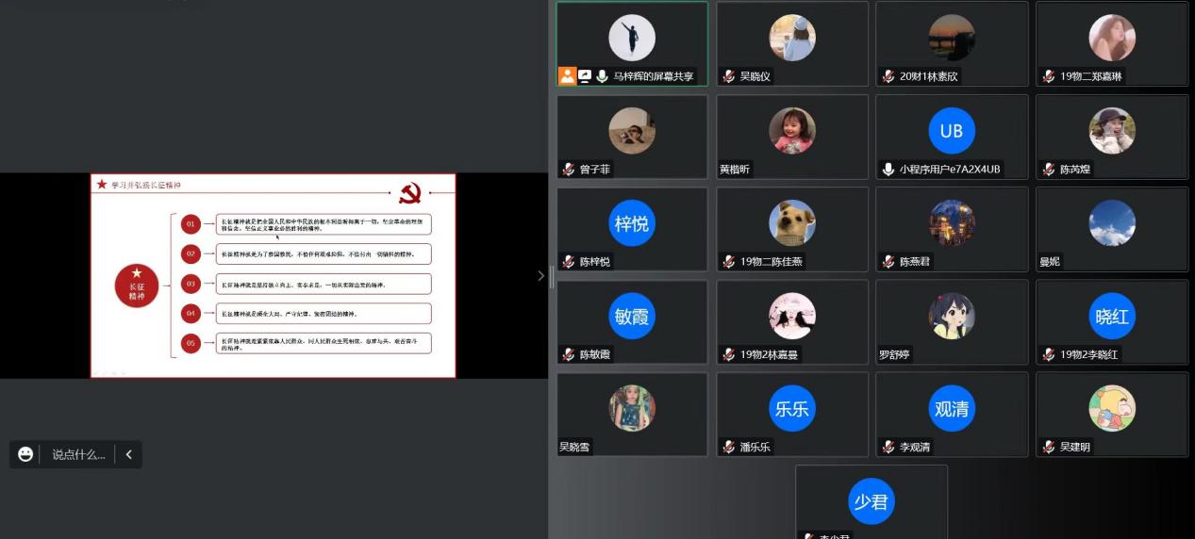Click the '说点什么...' chat input field
1195x539 pixels.
[x=78, y=454]
